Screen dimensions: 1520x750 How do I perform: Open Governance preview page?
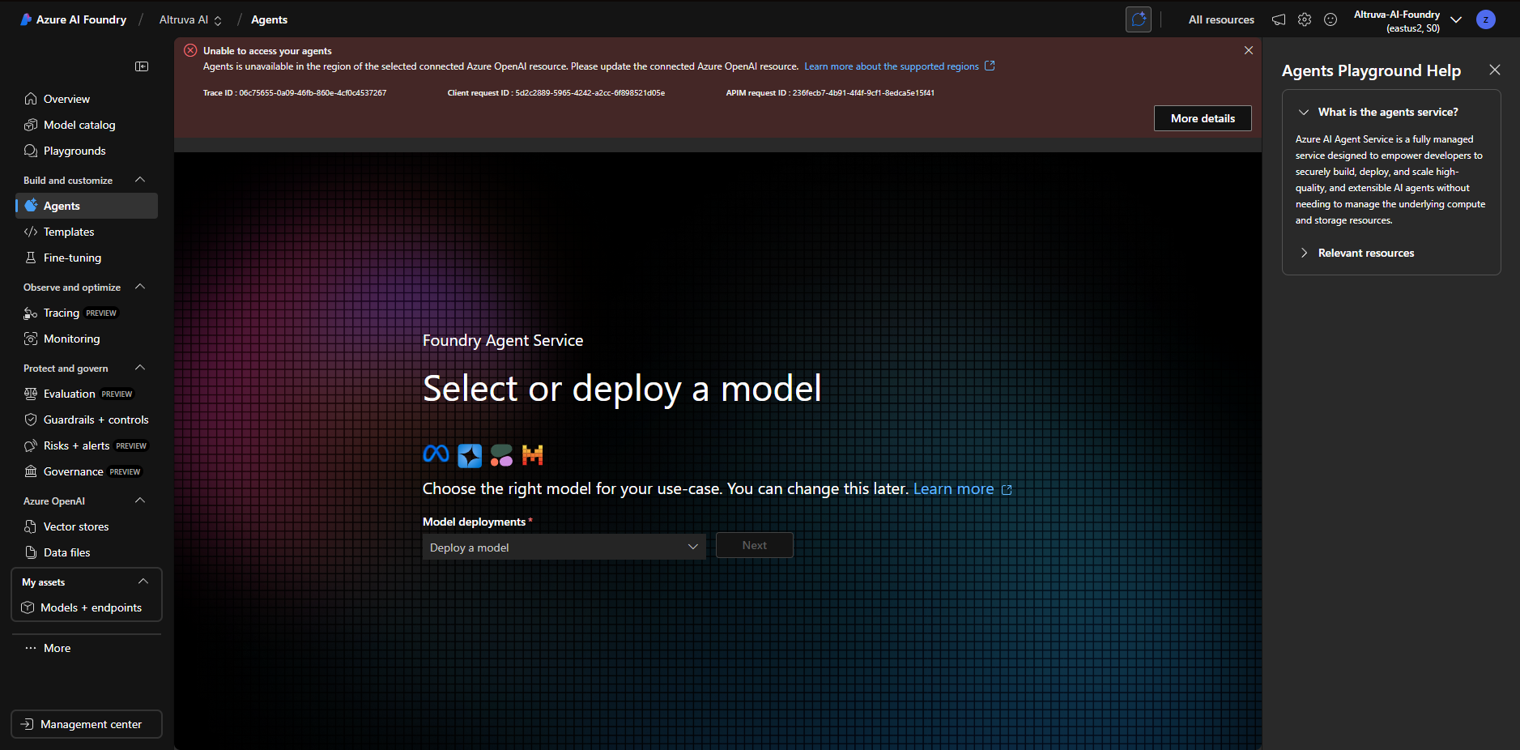pyautogui.click(x=87, y=471)
